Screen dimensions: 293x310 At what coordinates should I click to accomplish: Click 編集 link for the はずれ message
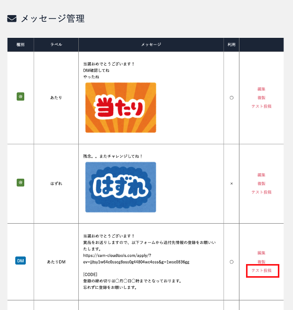coord(261,175)
